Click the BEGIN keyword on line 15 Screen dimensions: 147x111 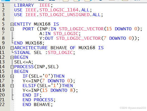(21, 71)
